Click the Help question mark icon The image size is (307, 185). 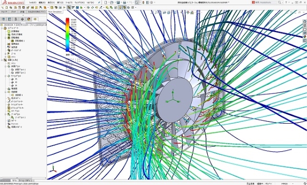coord(286,3)
